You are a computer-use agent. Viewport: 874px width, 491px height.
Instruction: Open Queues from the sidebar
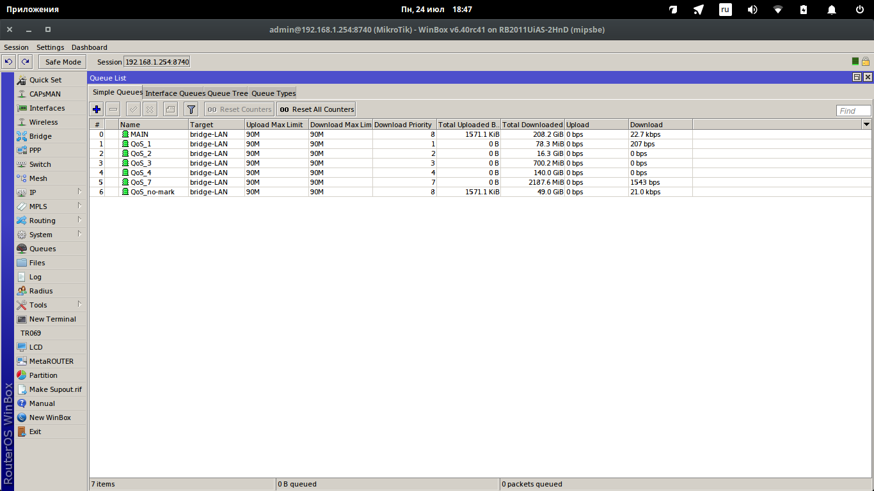click(x=51, y=249)
